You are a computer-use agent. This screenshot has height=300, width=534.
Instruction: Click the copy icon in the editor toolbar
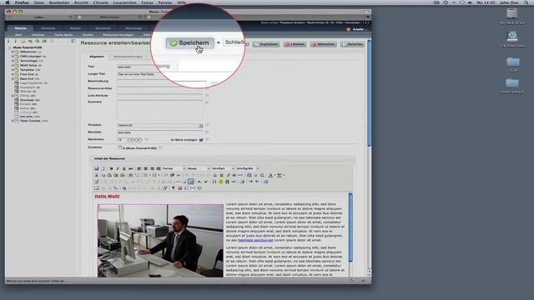tap(103, 175)
